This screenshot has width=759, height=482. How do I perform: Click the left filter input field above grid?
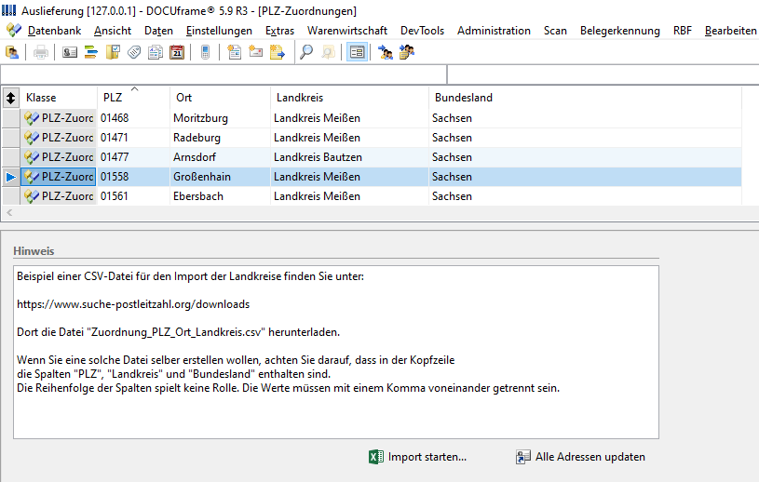pyautogui.click(x=224, y=75)
